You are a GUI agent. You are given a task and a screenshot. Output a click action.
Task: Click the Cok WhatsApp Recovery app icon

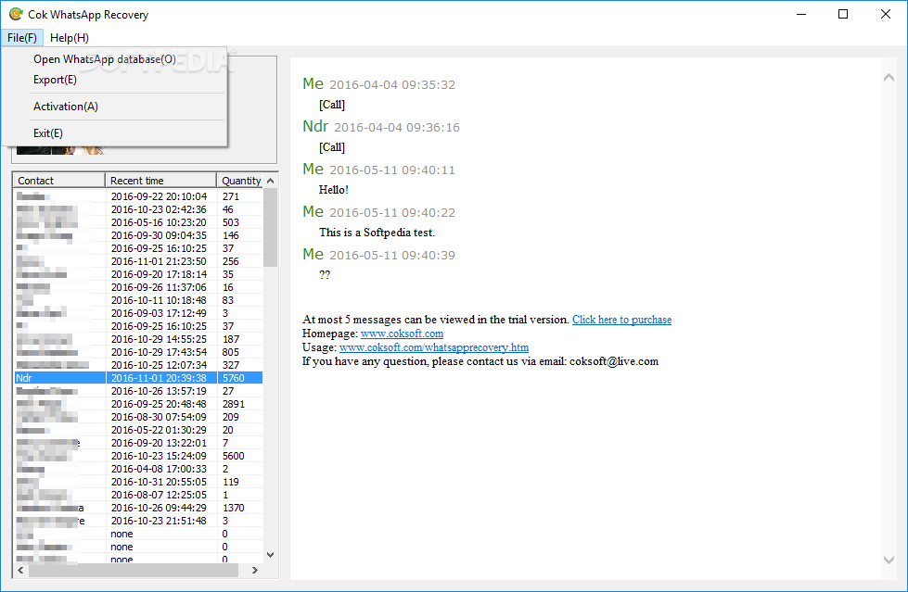pyautogui.click(x=16, y=14)
